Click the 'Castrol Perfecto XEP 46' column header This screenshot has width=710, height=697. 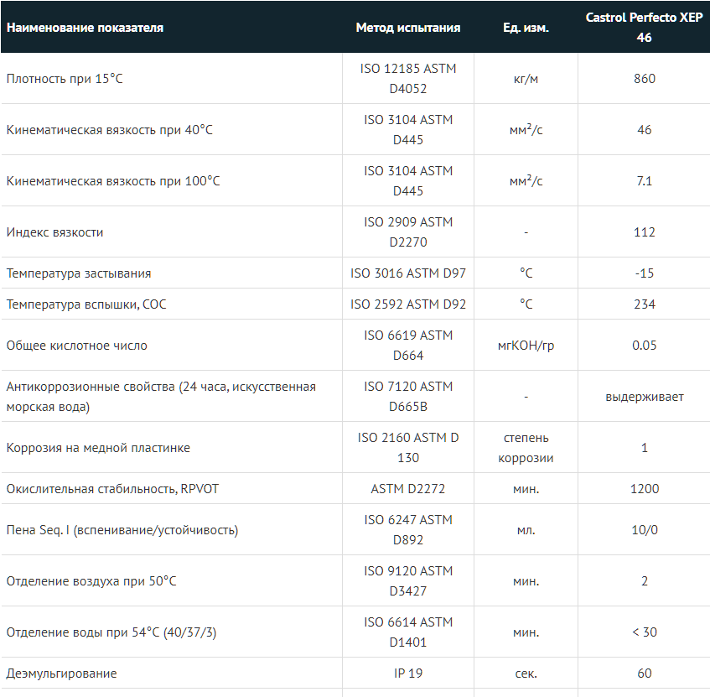click(644, 27)
